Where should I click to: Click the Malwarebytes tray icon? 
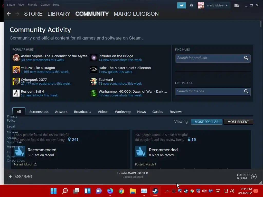click(x=211, y=191)
